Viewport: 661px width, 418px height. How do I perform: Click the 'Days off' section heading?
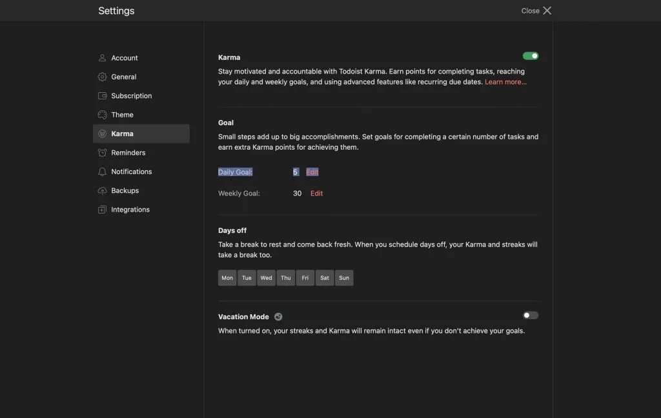(232, 230)
